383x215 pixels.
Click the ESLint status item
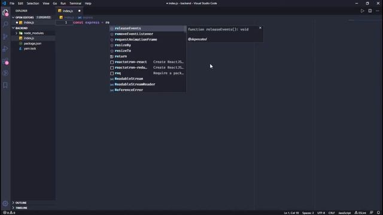[360, 213]
